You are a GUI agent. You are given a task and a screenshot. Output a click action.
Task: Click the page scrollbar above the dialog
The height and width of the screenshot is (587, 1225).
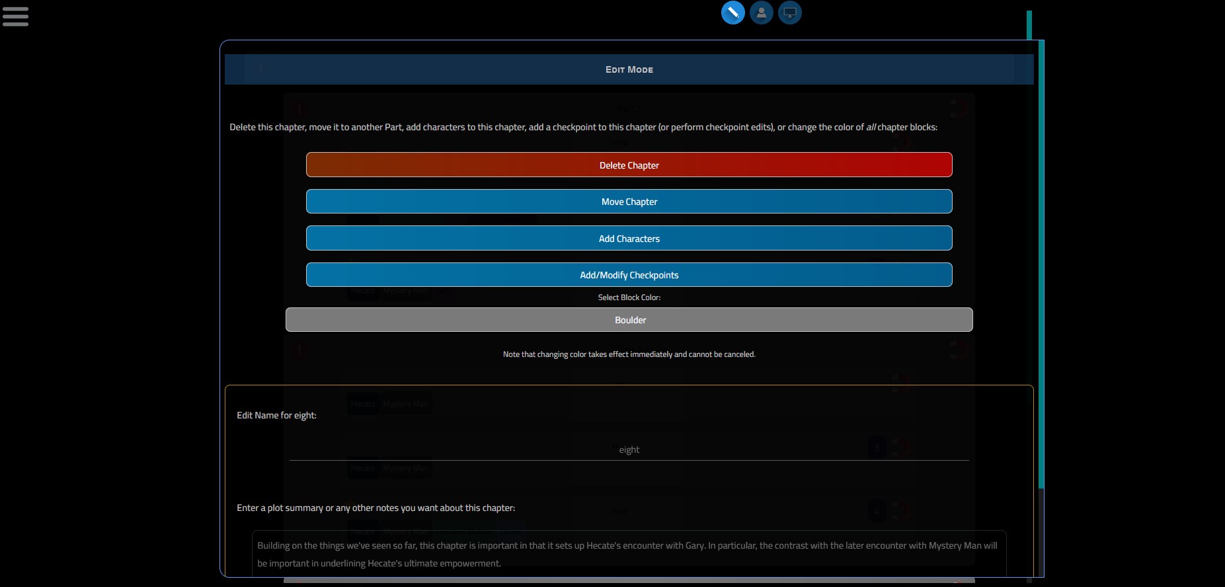[x=1029, y=24]
